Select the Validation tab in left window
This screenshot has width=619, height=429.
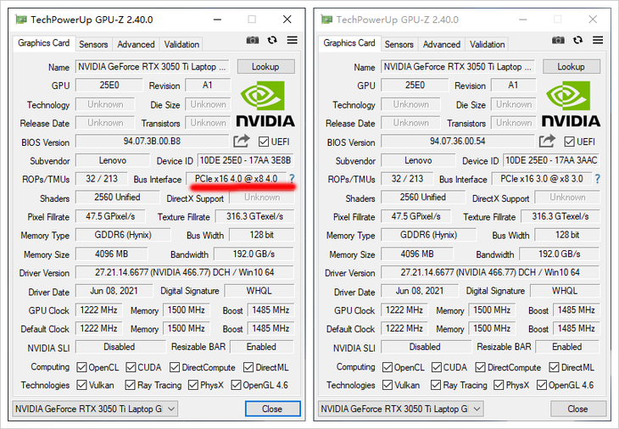click(x=181, y=44)
